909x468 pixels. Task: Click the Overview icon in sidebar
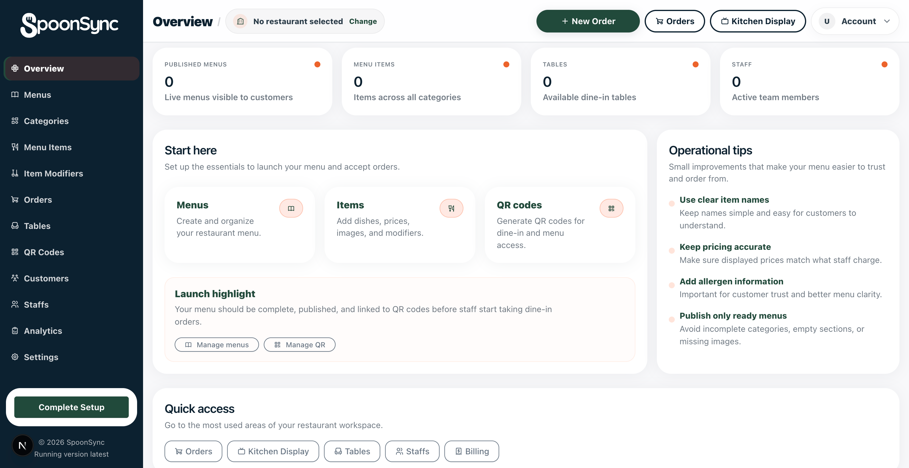[15, 68]
